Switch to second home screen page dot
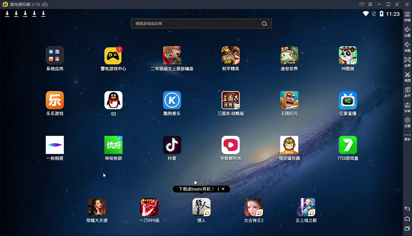 [x=201, y=183]
